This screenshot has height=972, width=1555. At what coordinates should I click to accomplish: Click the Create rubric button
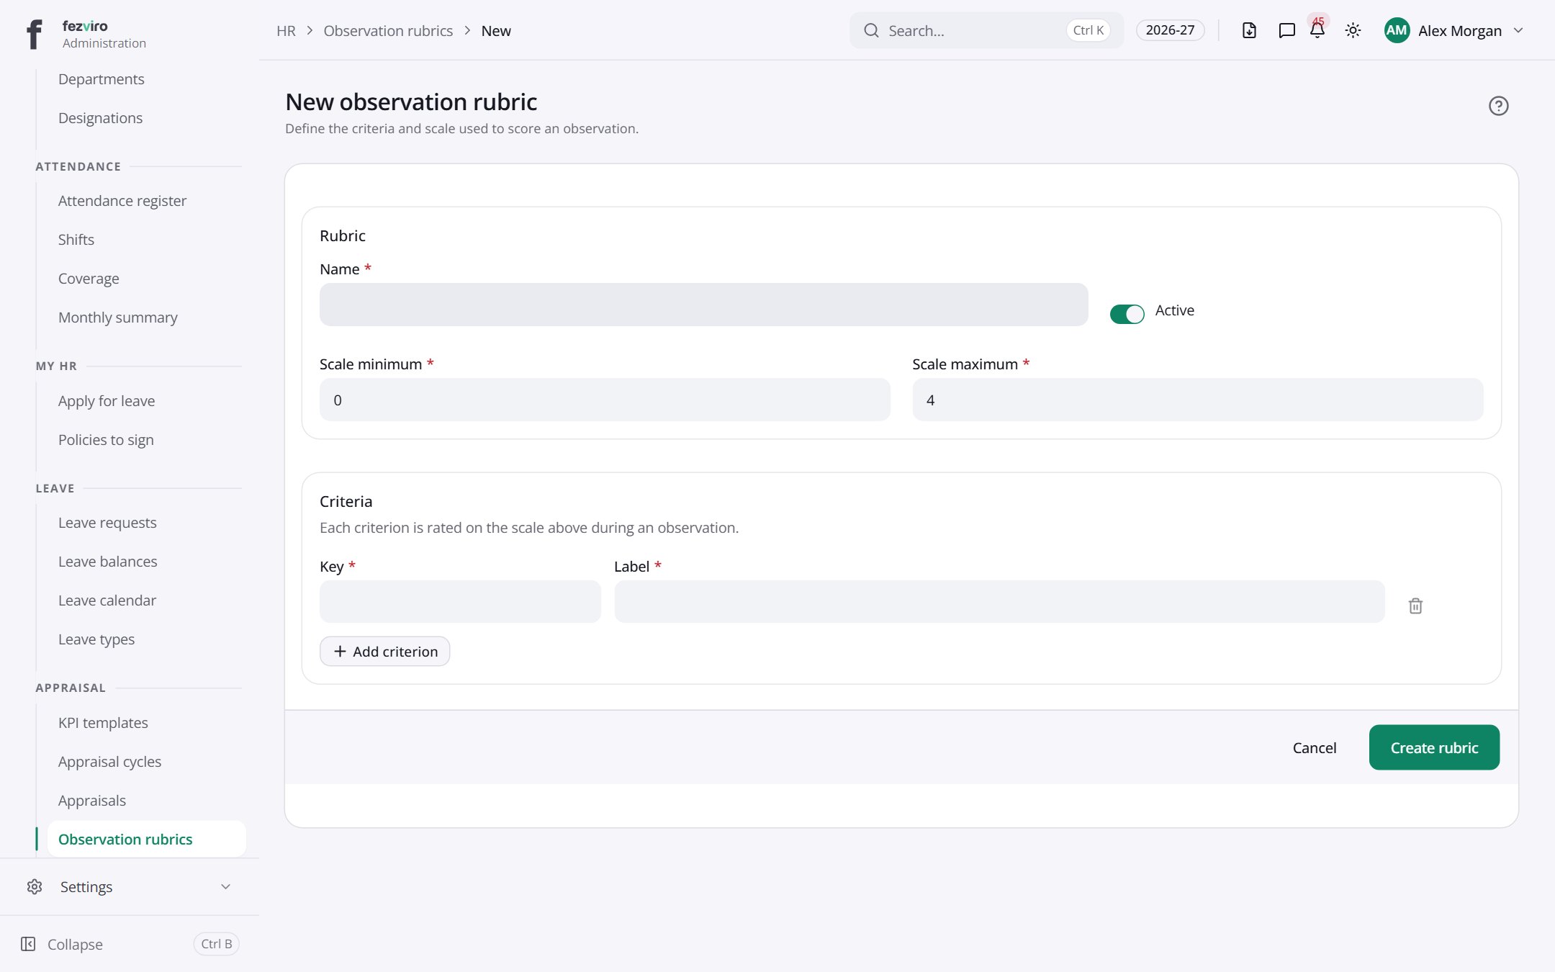pos(1434,747)
